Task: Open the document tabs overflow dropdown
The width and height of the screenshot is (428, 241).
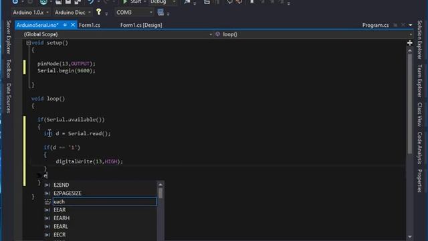Action: 410,25
